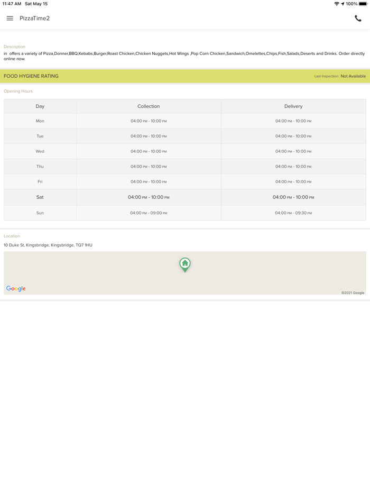Click the highlighted Sat row label
Image resolution: width=370 pixels, height=494 pixels.
(40, 197)
